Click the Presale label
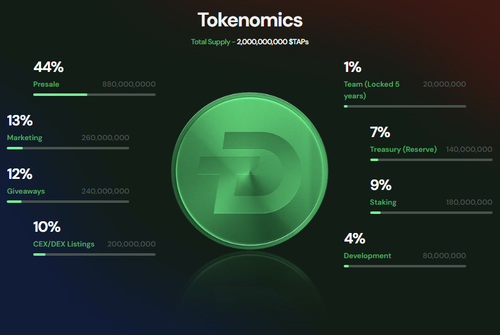Screen dimensions: 500x335 tap(46, 84)
